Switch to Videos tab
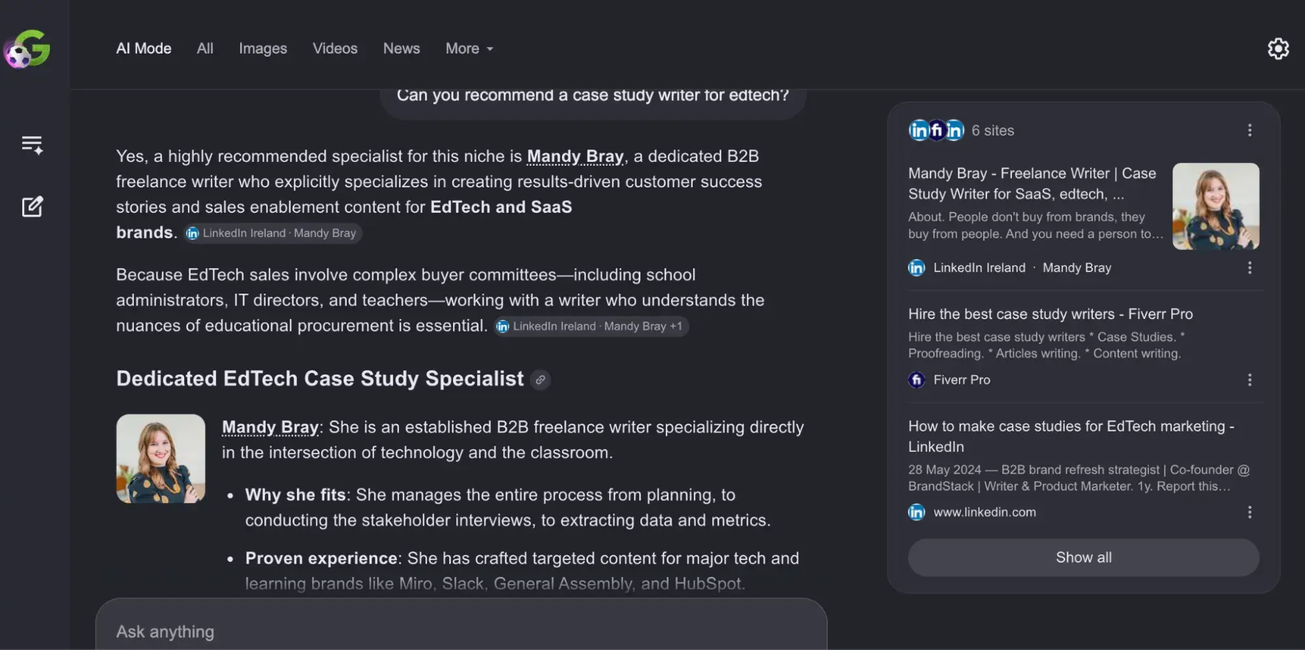Viewport: 1305px width, 650px height. click(335, 48)
